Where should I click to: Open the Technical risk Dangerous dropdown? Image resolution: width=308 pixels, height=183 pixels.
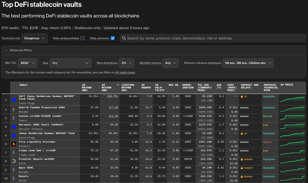click(x=34, y=38)
